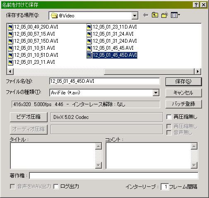The width and height of the screenshot is (209, 198).
Task: Enable 再圧縮無し checkbox next to DivX codec
Action: pos(169,117)
